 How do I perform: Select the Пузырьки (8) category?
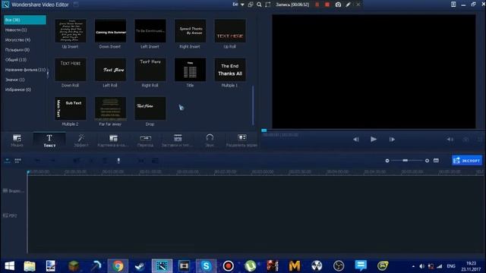17,50
